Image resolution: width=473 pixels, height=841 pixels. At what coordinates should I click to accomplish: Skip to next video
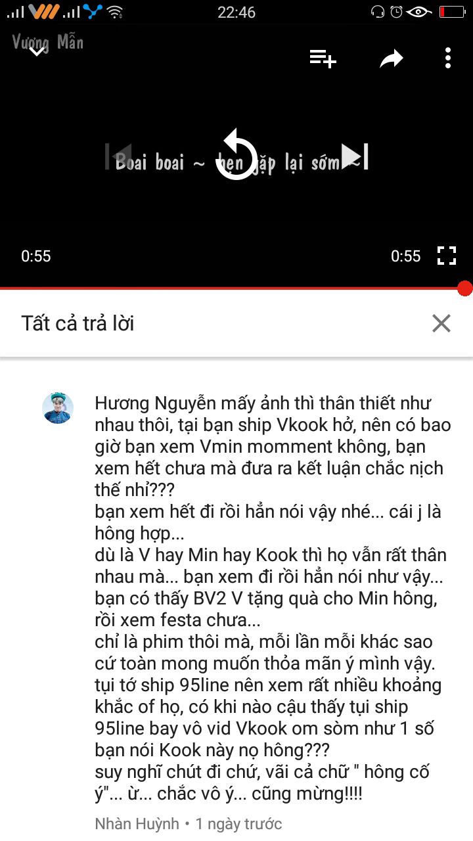(x=355, y=156)
